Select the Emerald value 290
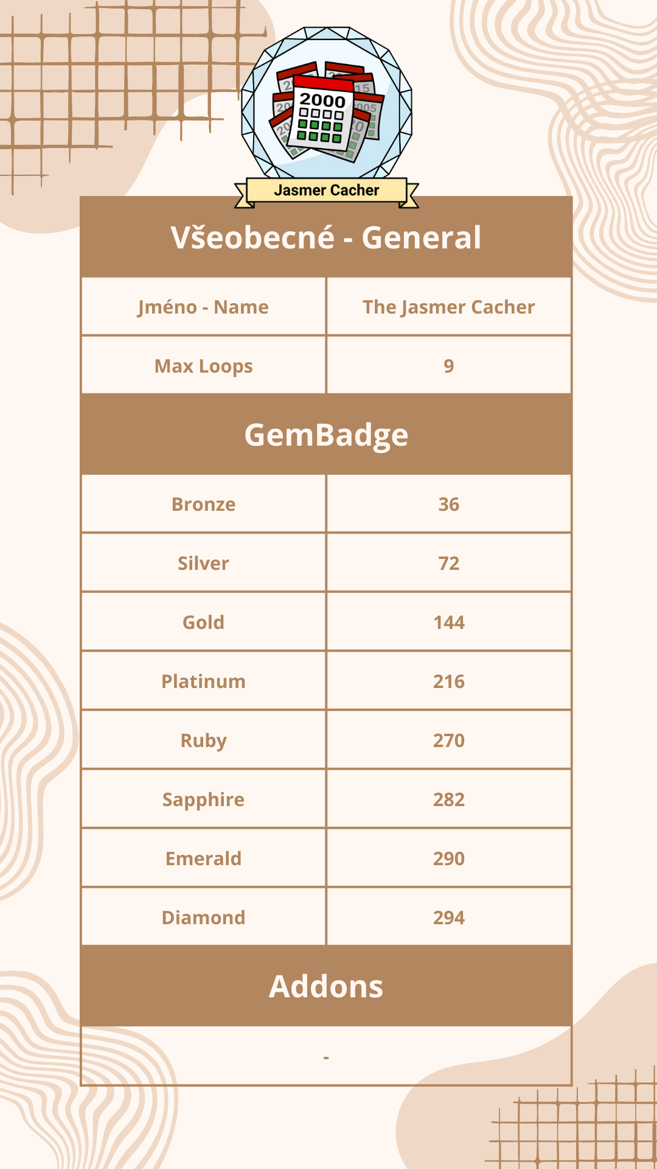Viewport: 657px width, 1169px height. point(449,858)
